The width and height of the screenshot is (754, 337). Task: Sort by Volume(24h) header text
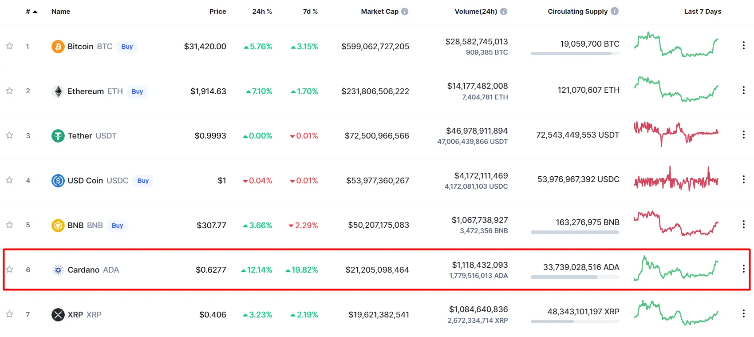(x=476, y=12)
